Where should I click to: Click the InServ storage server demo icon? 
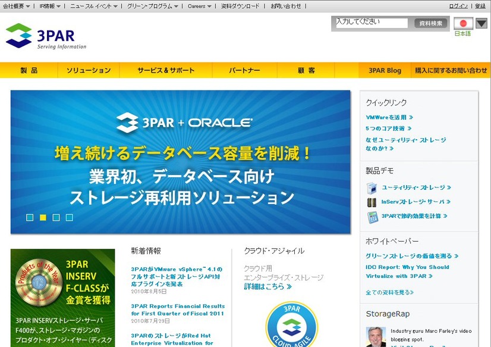coord(372,202)
